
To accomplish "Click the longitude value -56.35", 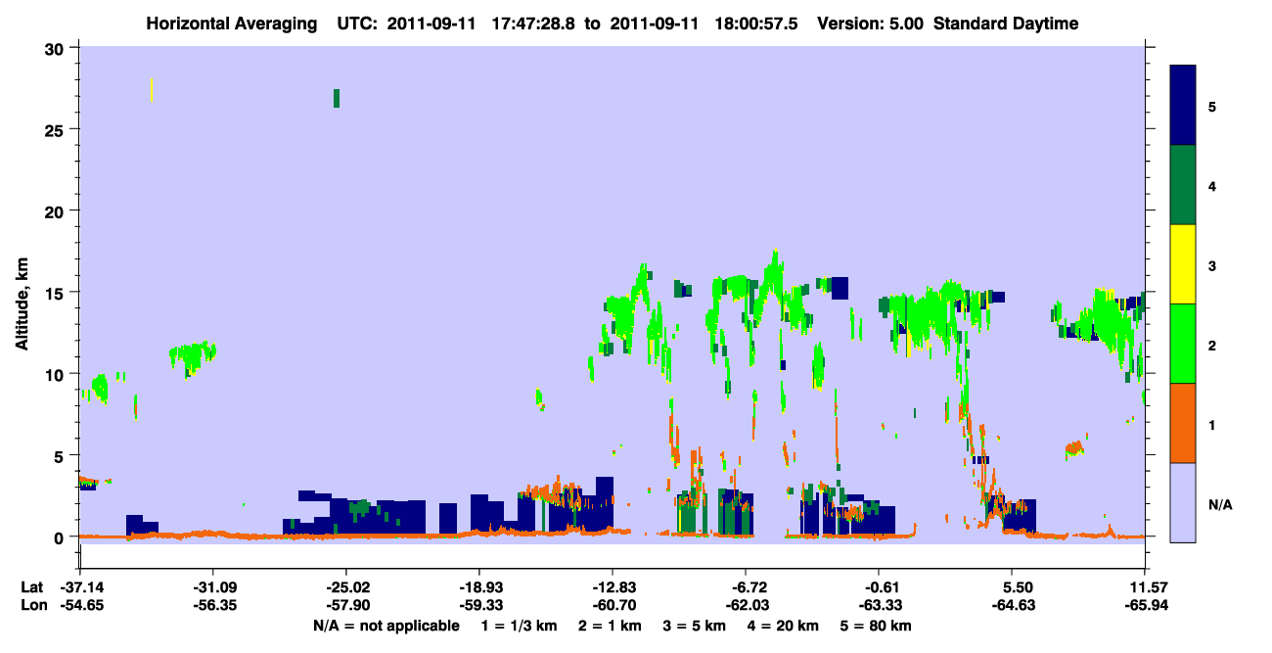I will tap(212, 605).
